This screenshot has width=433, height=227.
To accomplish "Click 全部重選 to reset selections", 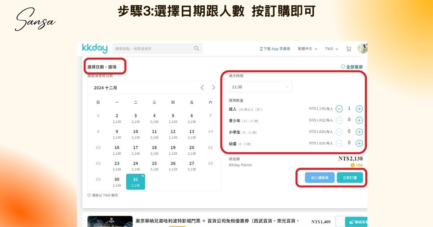I will tap(352, 67).
